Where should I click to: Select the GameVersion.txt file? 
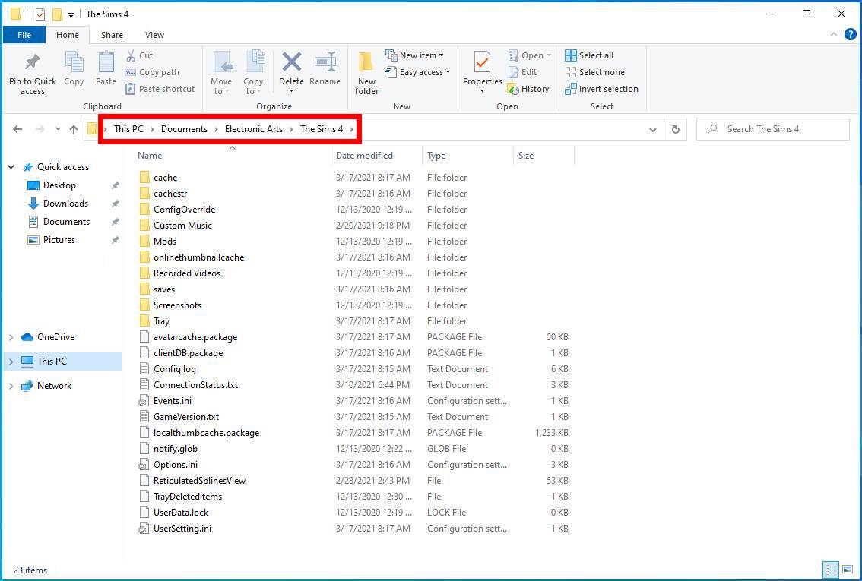185,417
